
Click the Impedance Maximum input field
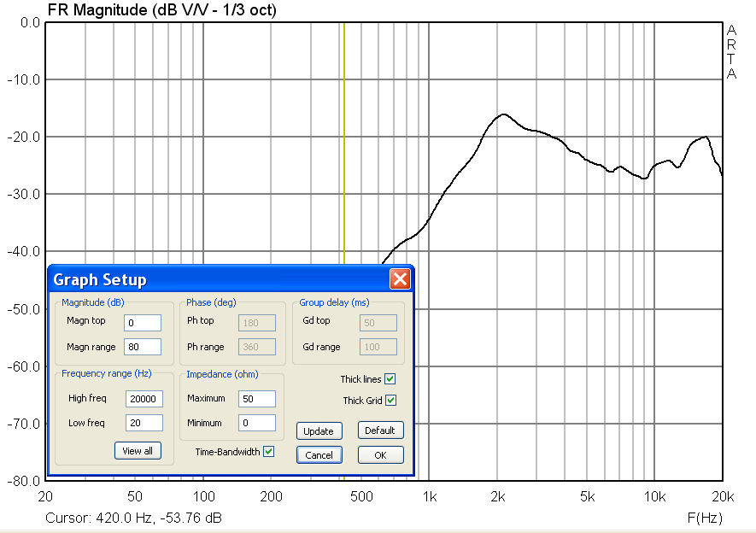257,399
